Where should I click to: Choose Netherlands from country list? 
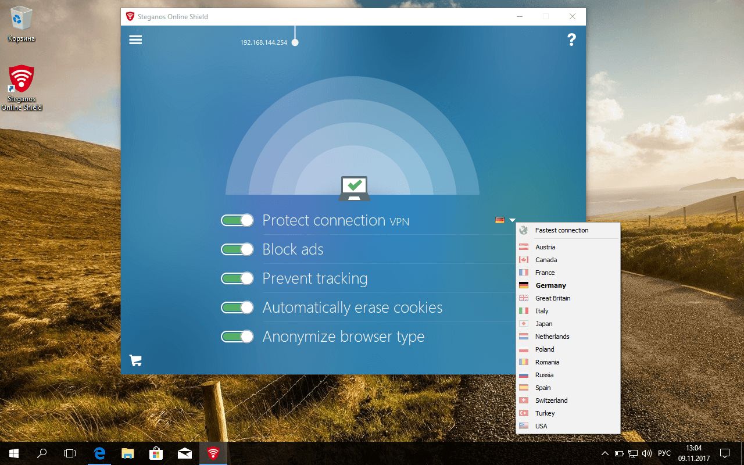568,337
